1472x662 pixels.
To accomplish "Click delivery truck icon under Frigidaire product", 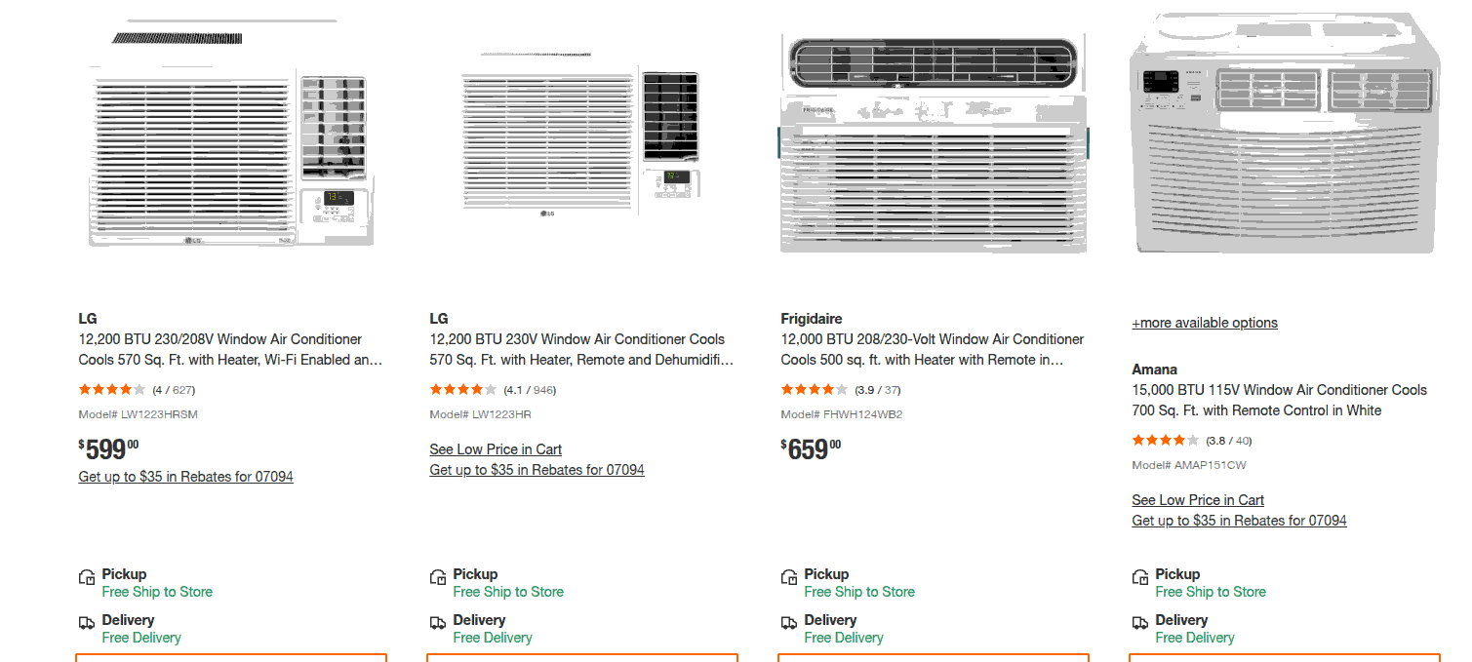I will (x=789, y=623).
